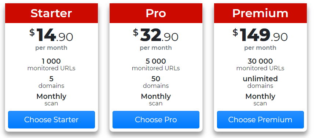The height and width of the screenshot is (138, 316).
Task: Select the Choose Pro button
Action: (156, 120)
